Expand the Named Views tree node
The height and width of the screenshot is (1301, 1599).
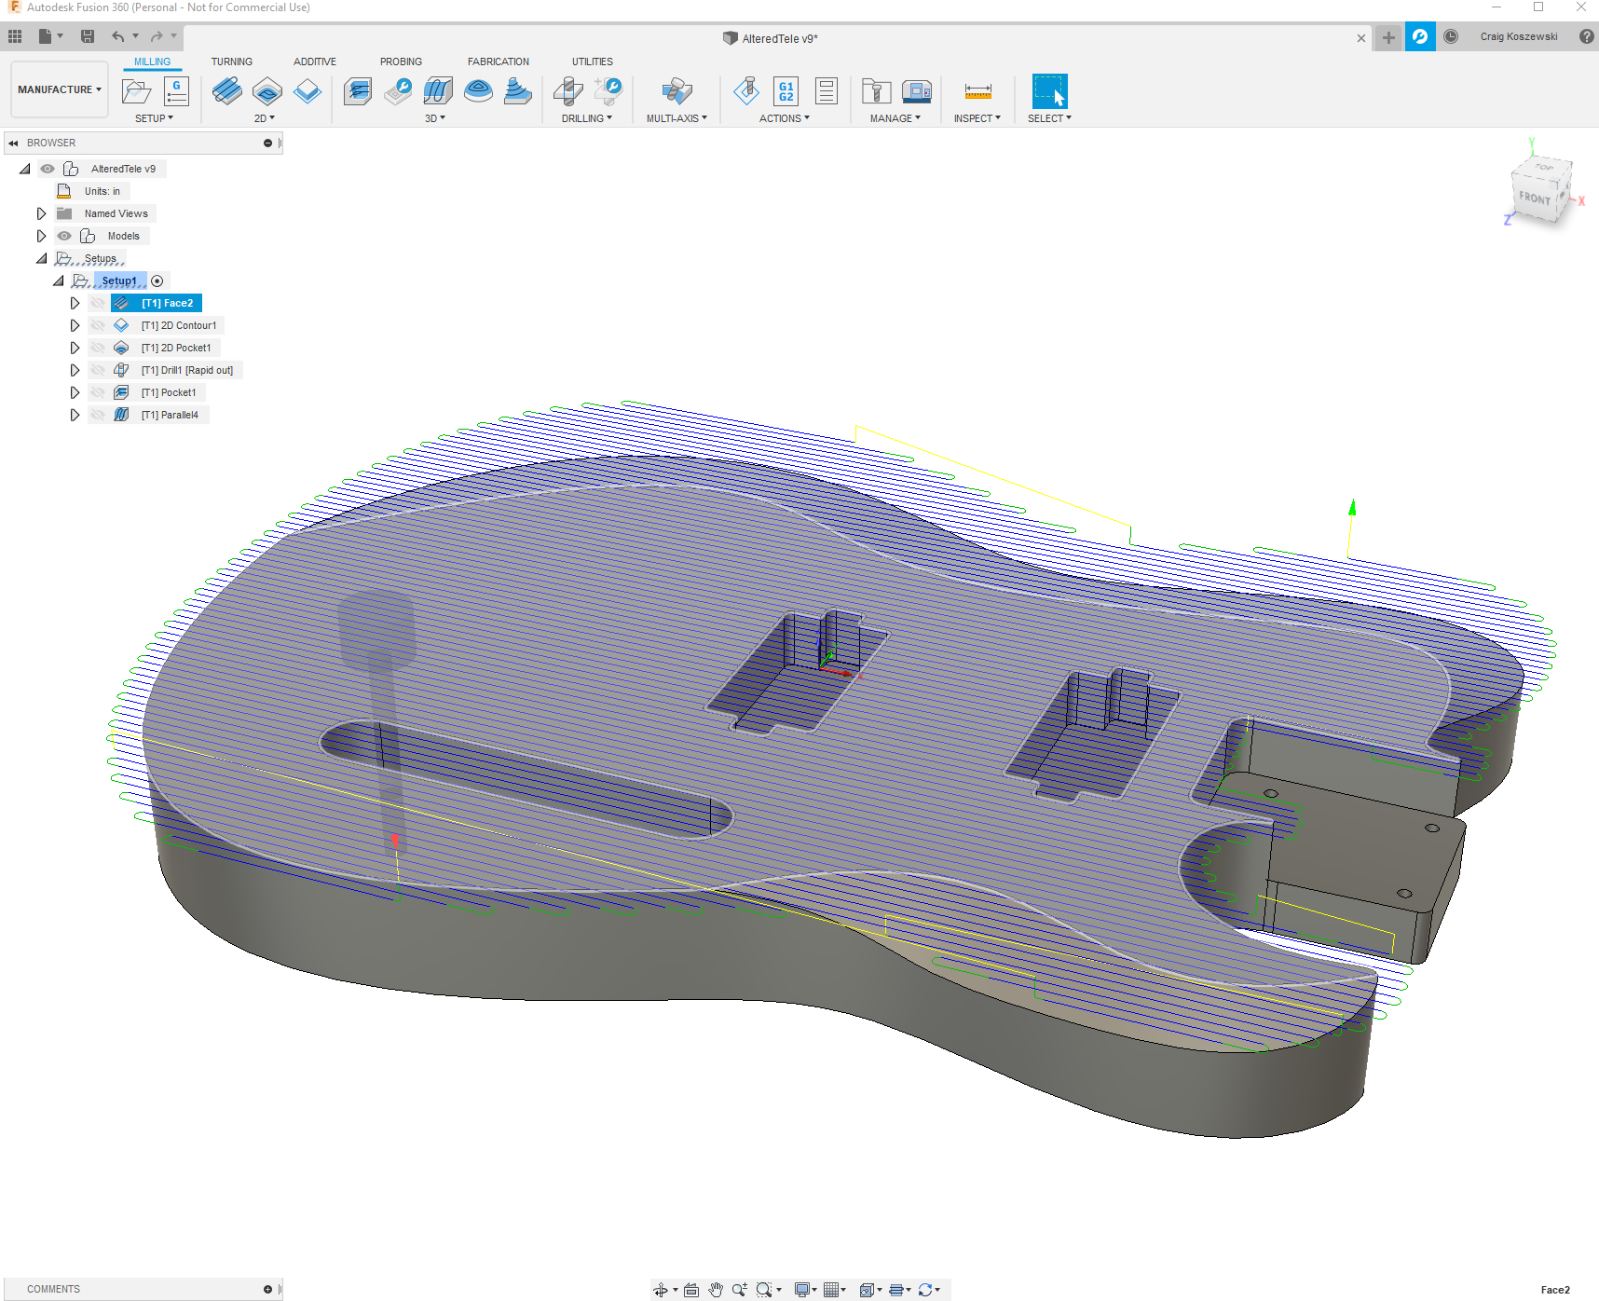pos(41,213)
